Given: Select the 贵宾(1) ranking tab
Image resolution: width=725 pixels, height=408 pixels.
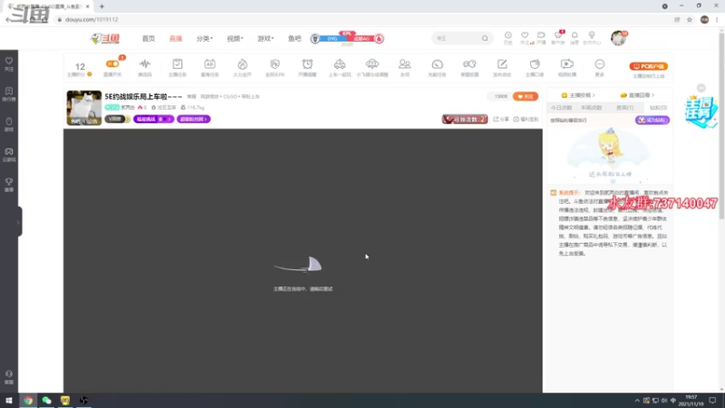Looking at the screenshot, I should click(x=624, y=107).
